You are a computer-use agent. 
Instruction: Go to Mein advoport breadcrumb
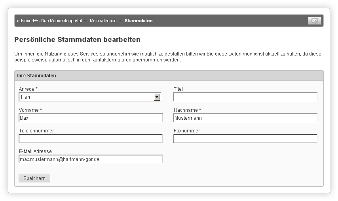(103, 21)
